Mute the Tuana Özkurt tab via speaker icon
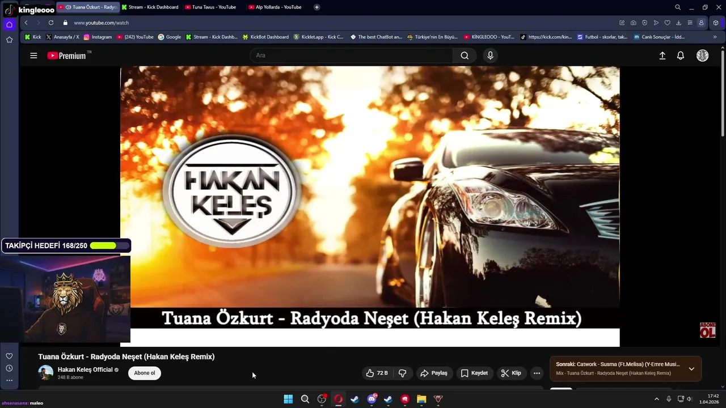Viewport: 726px width, 408px height. 68,7
